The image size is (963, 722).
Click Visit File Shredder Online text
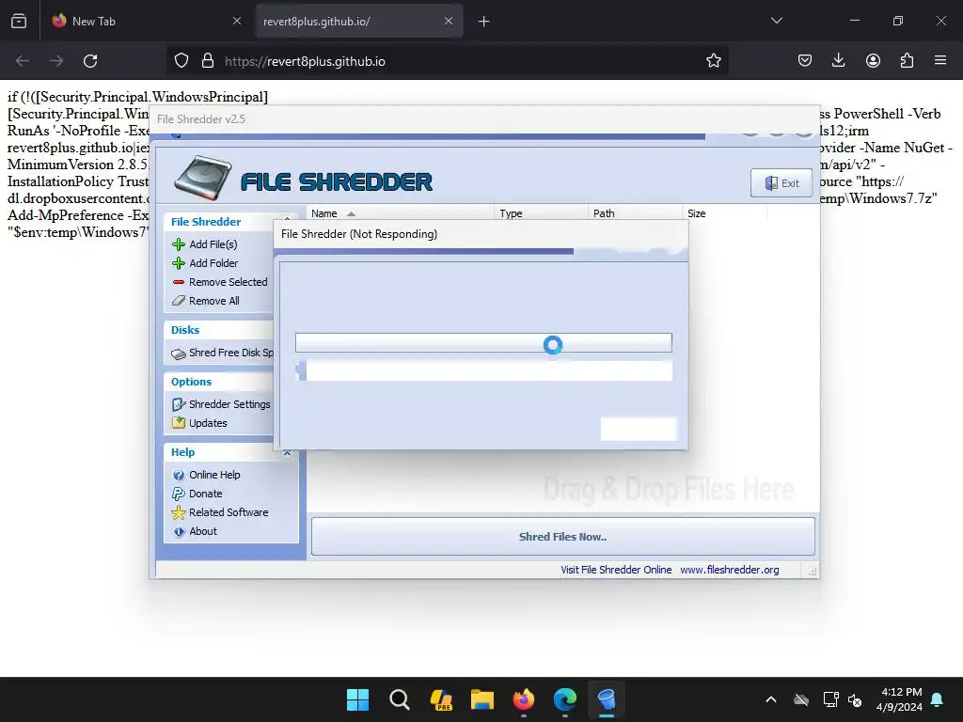pyautogui.click(x=616, y=570)
